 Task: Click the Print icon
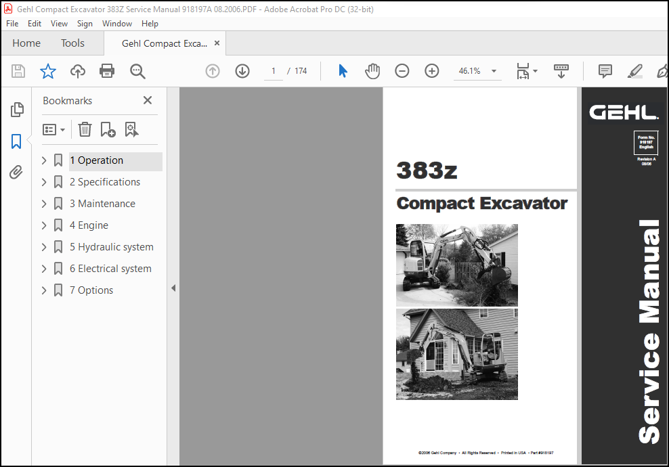[x=107, y=71]
